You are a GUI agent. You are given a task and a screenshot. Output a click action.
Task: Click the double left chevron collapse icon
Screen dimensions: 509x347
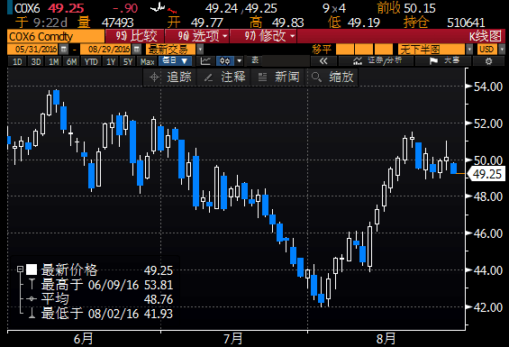323,60
